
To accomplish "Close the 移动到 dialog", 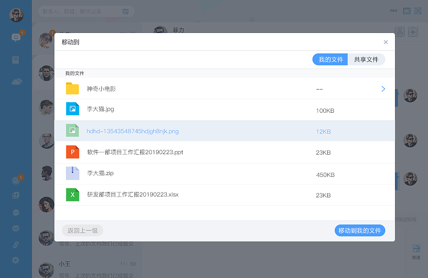I will (385, 42).
